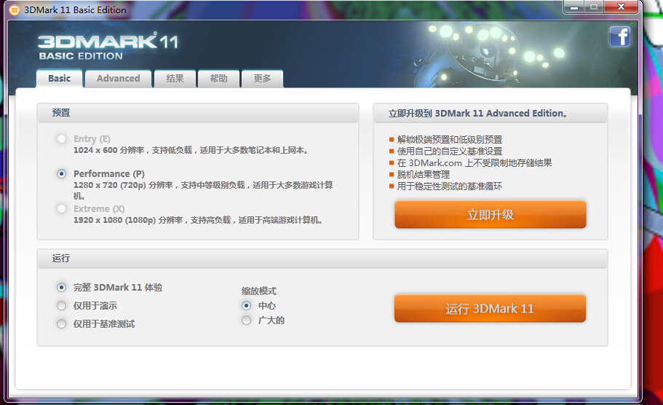Switch to the Advanced tab
663x405 pixels.
[119, 79]
